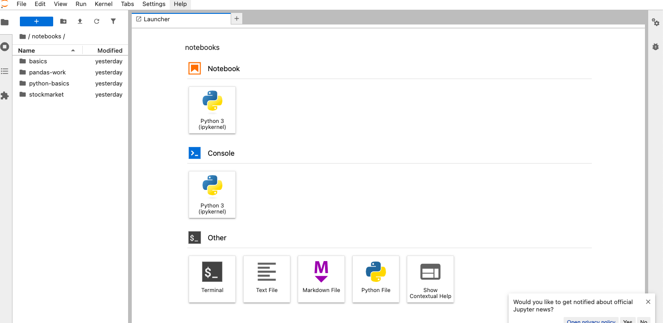Click the New Folder icon
The image size is (663, 323).
point(63,21)
